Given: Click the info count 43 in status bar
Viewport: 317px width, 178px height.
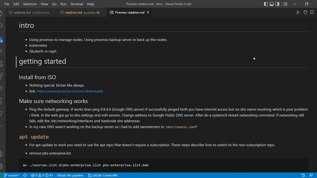Looking at the screenshot, I should 49,176.
